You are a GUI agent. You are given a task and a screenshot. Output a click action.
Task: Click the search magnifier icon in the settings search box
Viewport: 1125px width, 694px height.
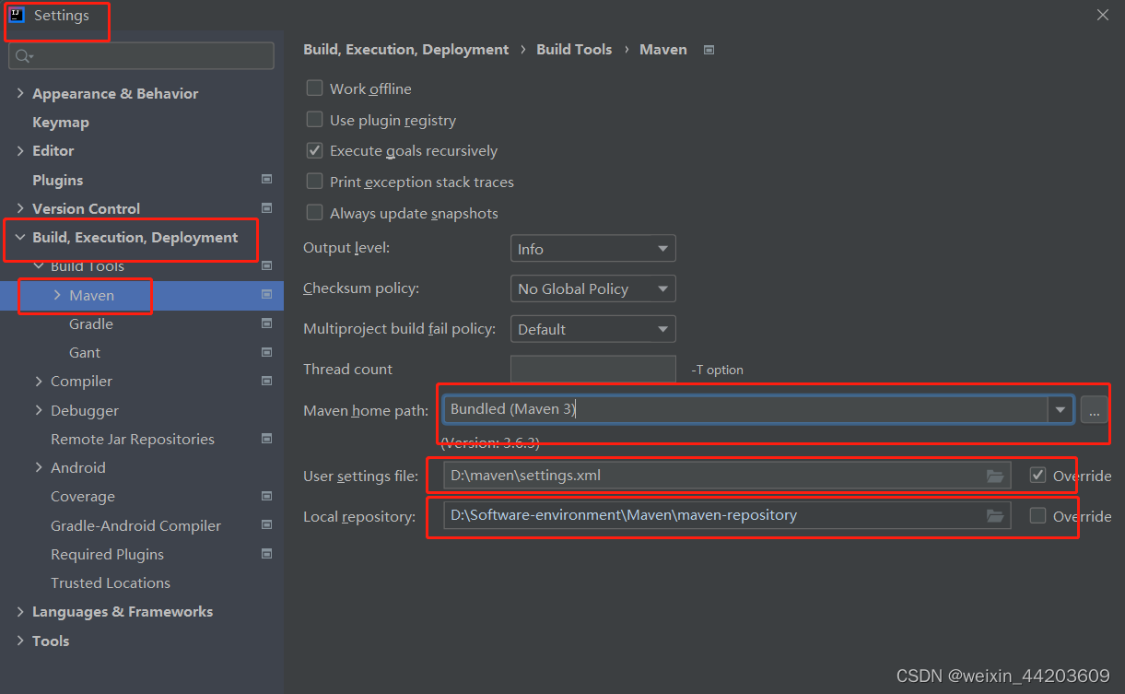[x=24, y=56]
